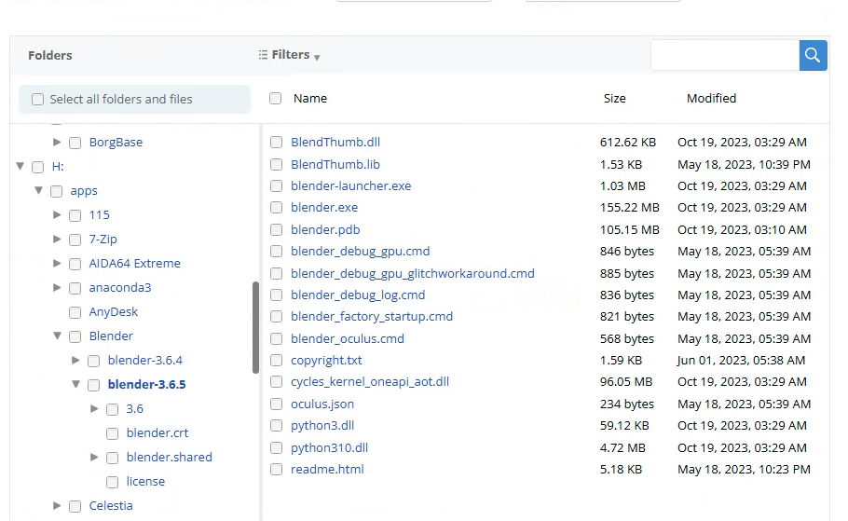Open the Celestia folder in tree

point(111,506)
